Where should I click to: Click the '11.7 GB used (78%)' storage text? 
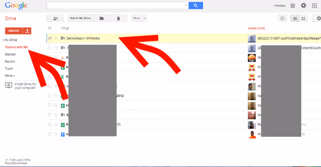[x=18, y=160]
